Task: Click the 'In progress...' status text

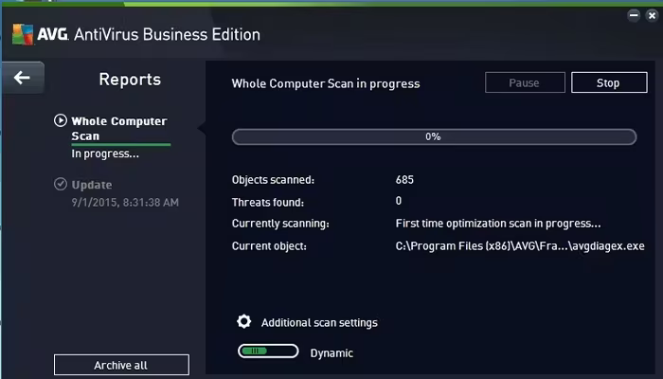Action: coord(105,153)
